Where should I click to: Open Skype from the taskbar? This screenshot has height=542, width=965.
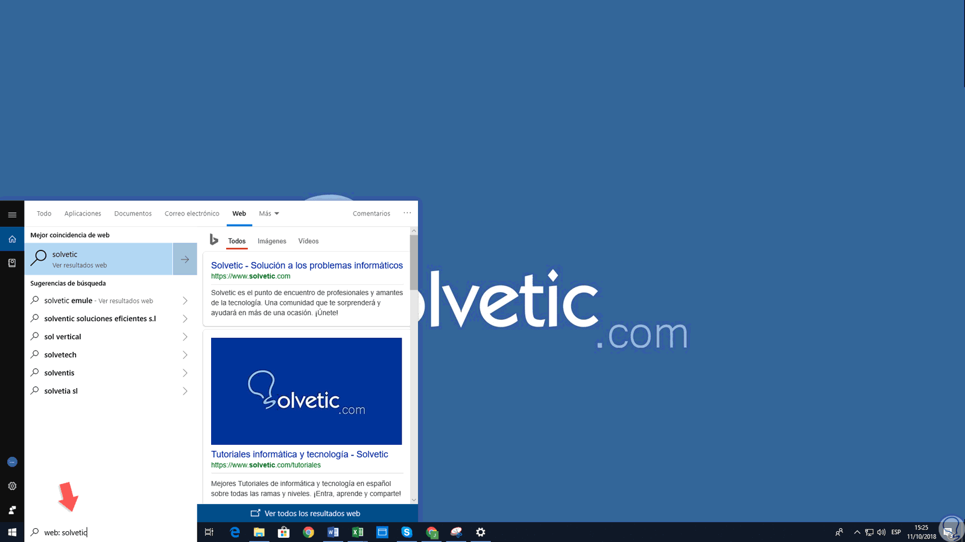click(407, 532)
